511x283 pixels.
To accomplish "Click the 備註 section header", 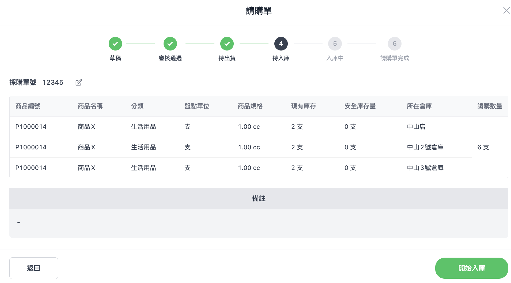I will click(259, 198).
